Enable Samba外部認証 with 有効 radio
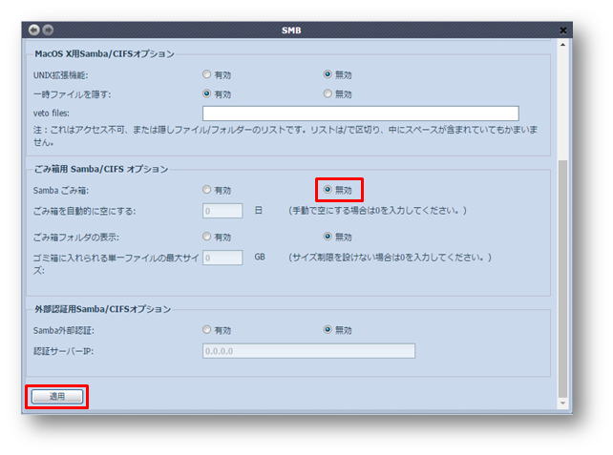This screenshot has width=613, height=455. tap(207, 330)
